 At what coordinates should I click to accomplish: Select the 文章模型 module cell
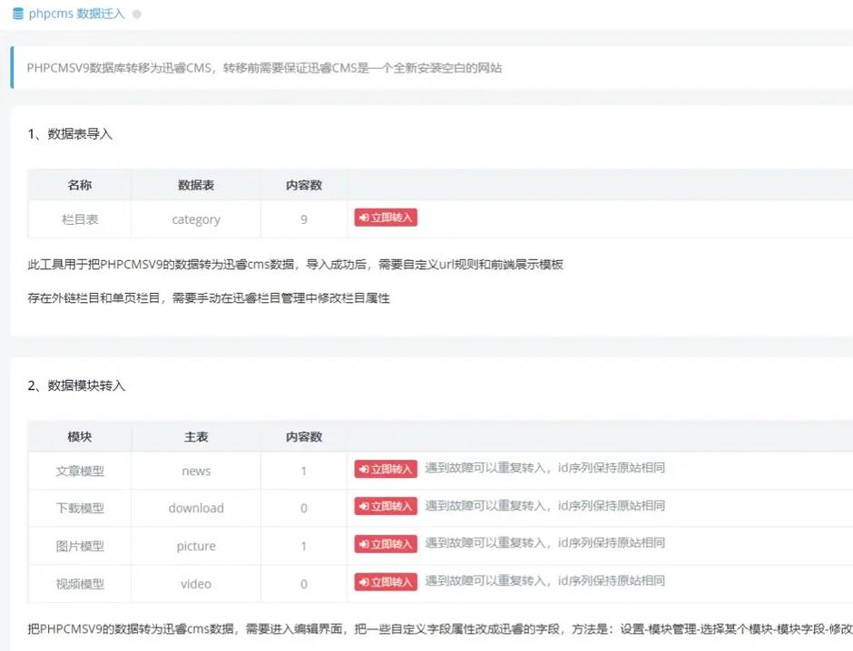[80, 471]
